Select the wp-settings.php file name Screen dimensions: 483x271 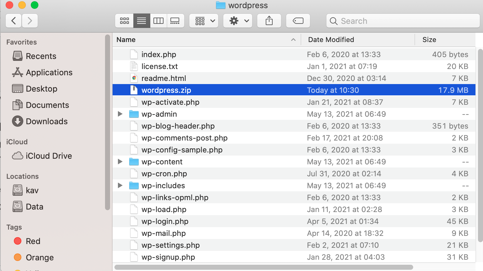tap(171, 245)
